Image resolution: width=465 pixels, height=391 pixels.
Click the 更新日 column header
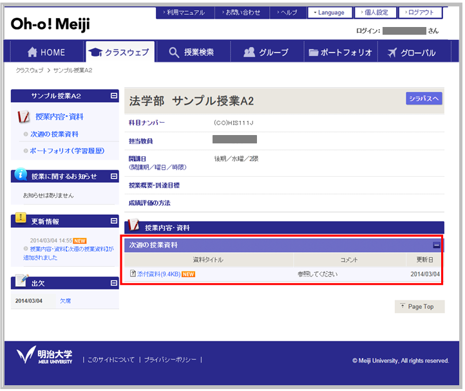point(424,260)
